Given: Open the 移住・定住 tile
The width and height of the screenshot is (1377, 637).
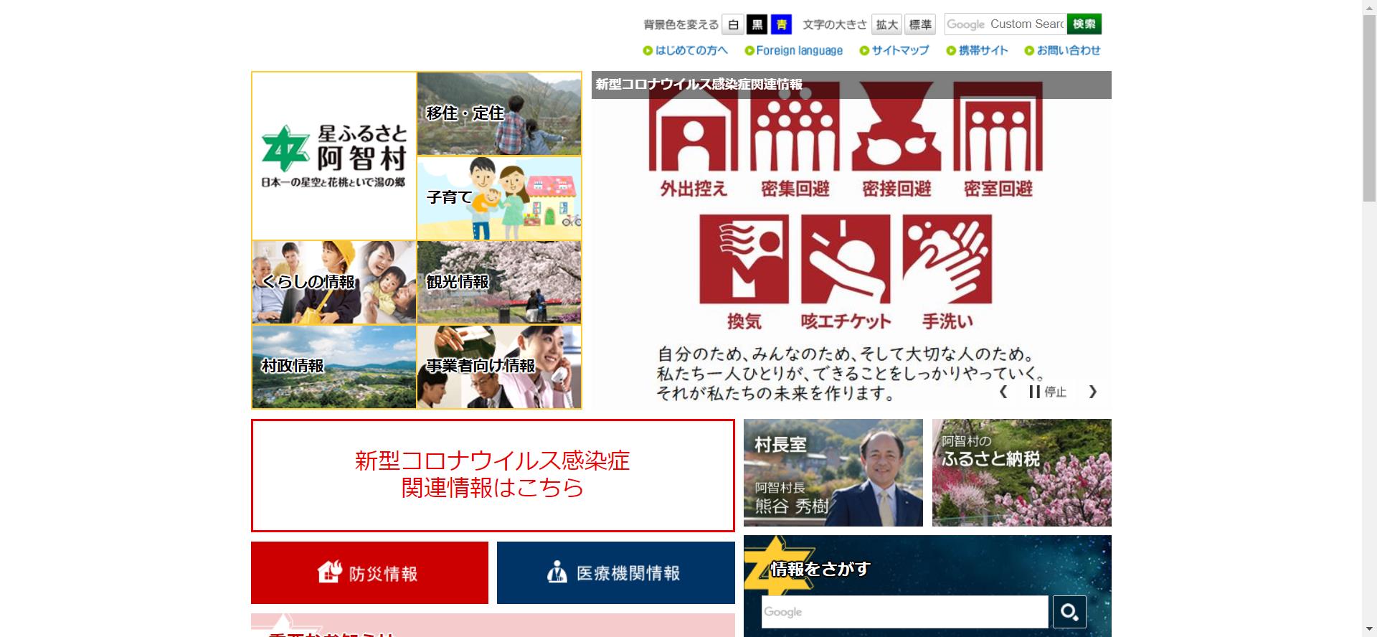Looking at the screenshot, I should pos(499,113).
